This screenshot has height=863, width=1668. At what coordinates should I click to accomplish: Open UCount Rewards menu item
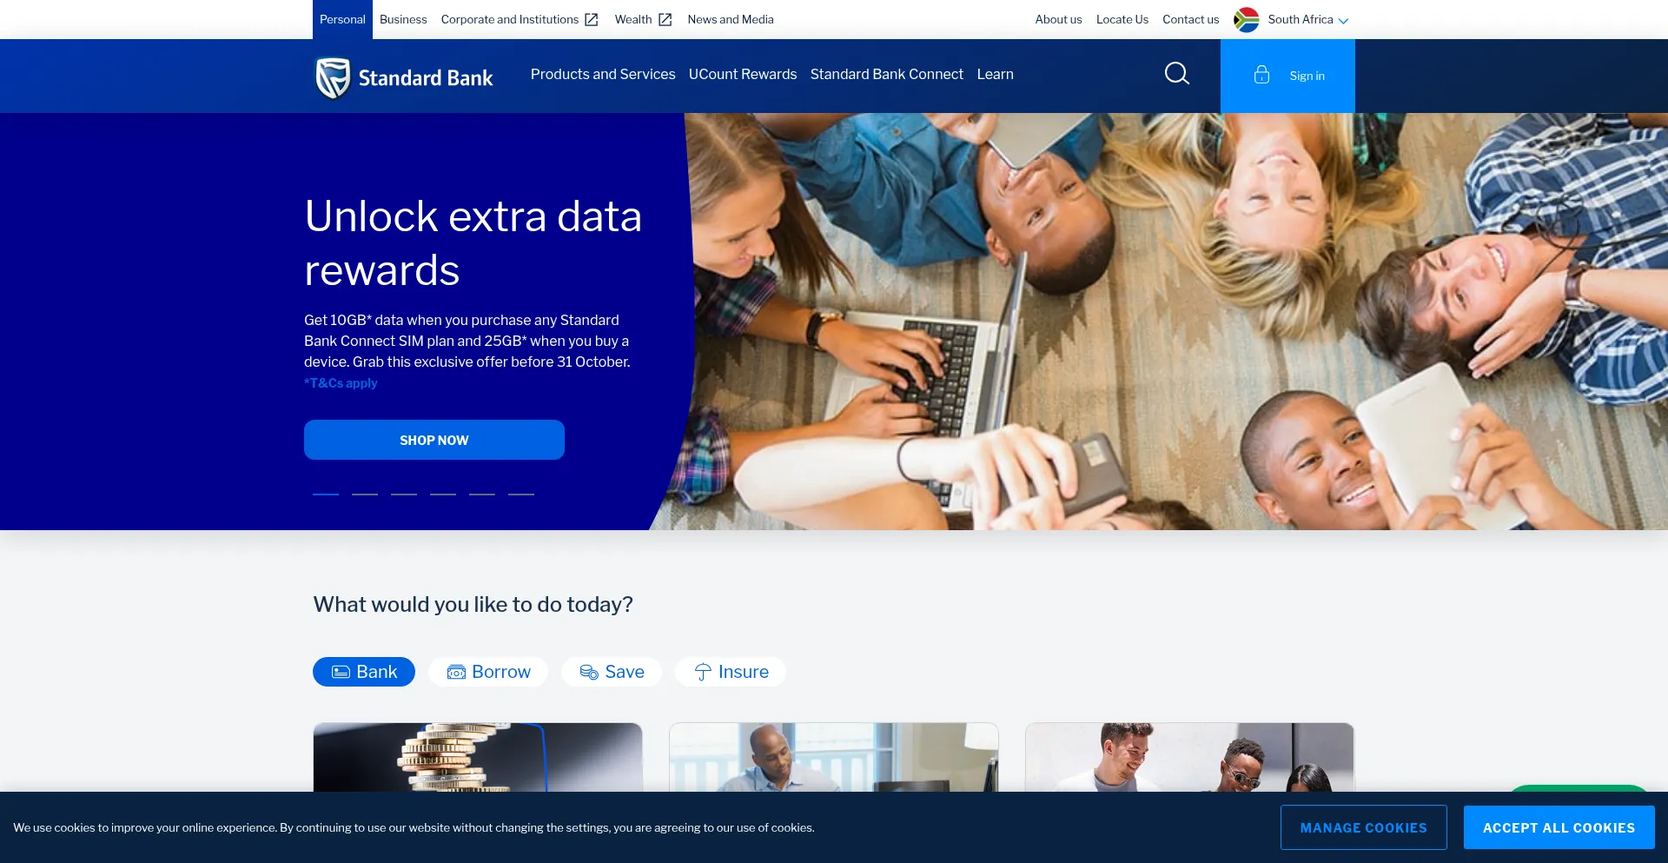(x=742, y=75)
